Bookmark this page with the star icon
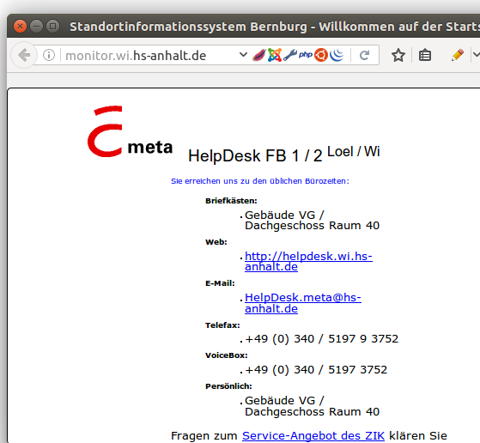 398,55
